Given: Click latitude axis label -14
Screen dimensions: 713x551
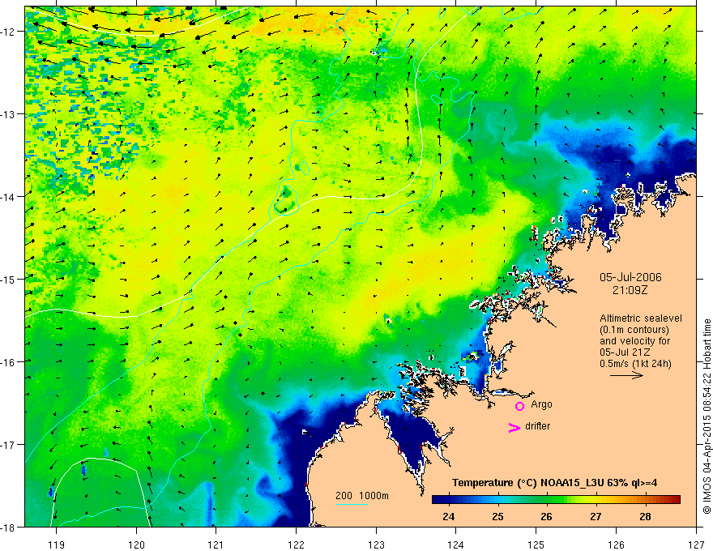Looking at the screenshot, I should point(9,197).
